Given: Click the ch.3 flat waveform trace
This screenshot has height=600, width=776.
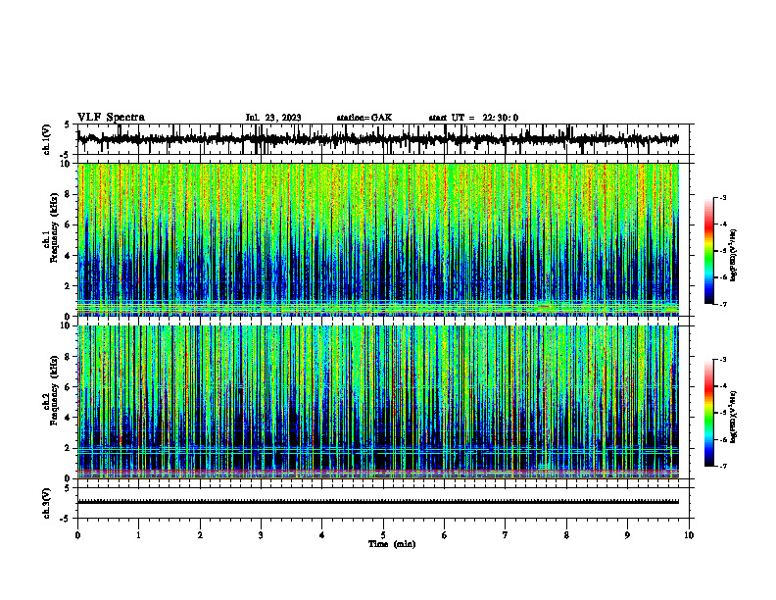Looking at the screenshot, I should click(x=377, y=502).
